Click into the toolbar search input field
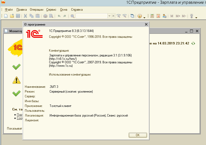 pos(92,16)
